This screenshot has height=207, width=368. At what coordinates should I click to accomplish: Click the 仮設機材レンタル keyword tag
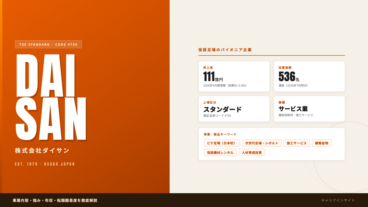click(x=220, y=152)
